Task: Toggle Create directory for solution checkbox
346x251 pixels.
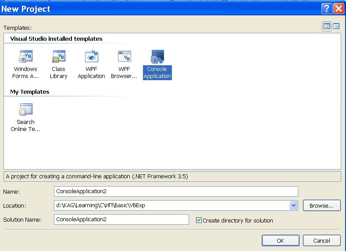Action: [199, 220]
